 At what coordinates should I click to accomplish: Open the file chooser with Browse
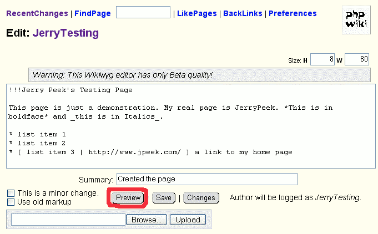coord(147,220)
